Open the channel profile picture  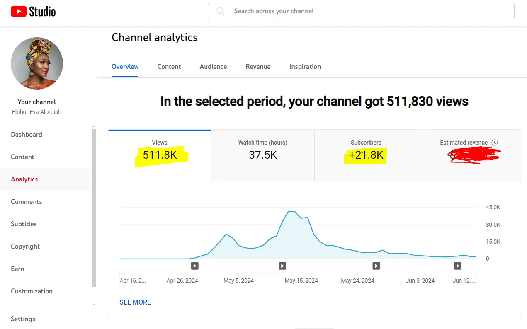(37, 63)
